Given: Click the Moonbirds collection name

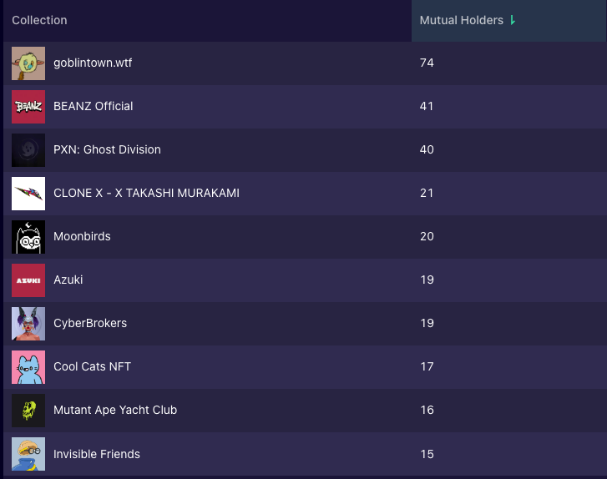Looking at the screenshot, I should 82,236.
